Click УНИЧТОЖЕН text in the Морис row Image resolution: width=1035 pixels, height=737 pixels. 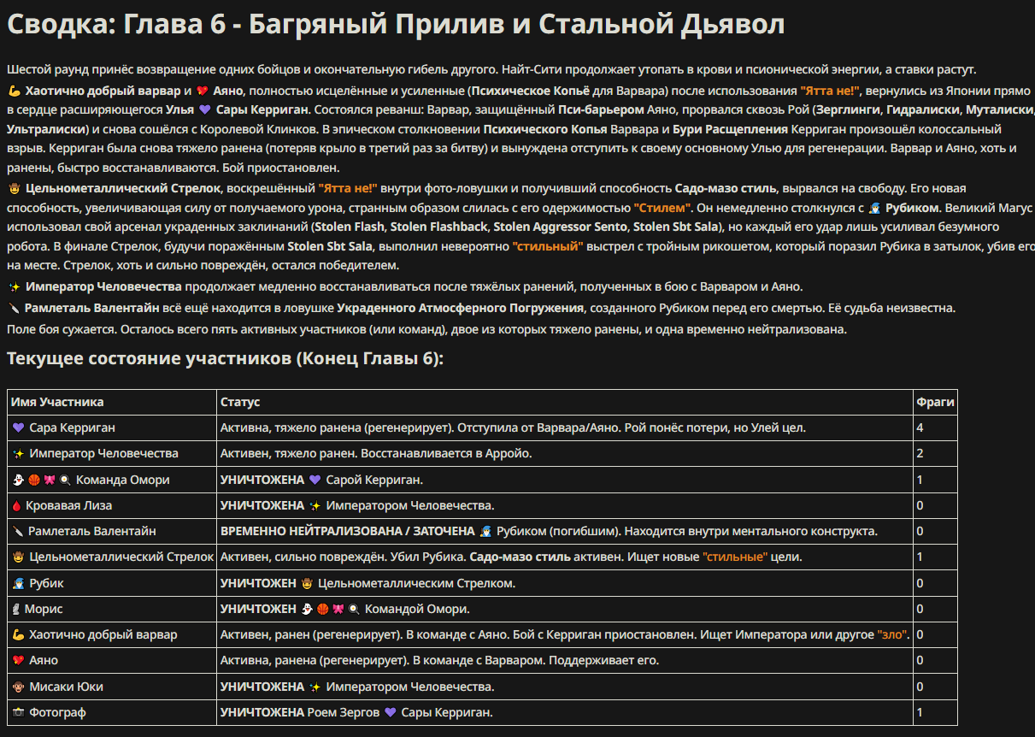tap(258, 609)
